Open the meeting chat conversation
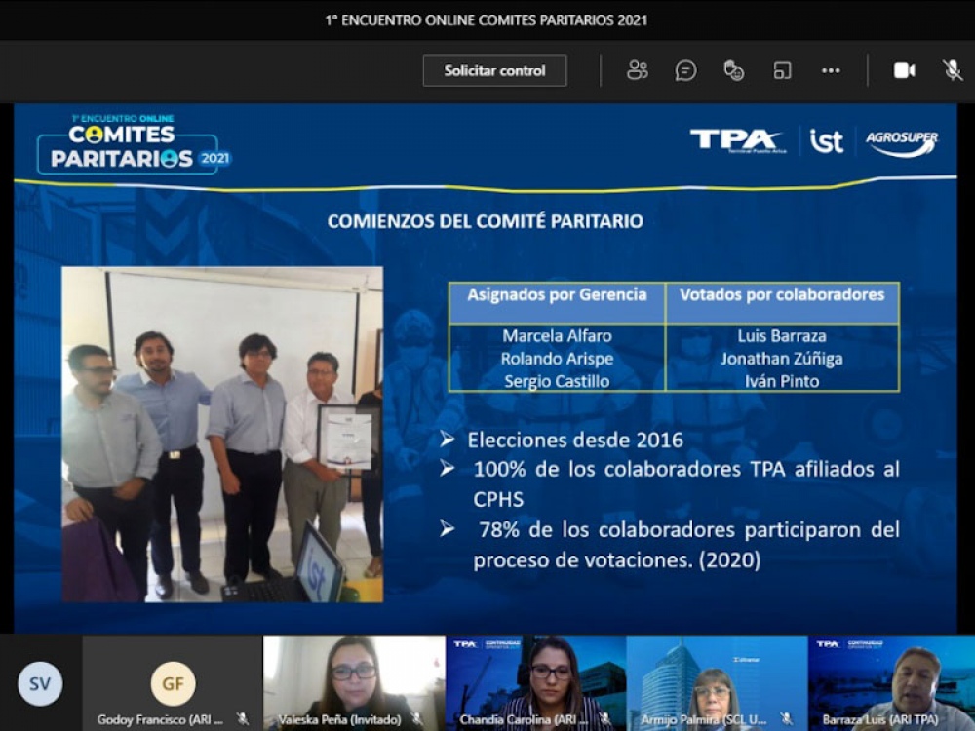Viewport: 975px width, 731px height. [x=685, y=70]
